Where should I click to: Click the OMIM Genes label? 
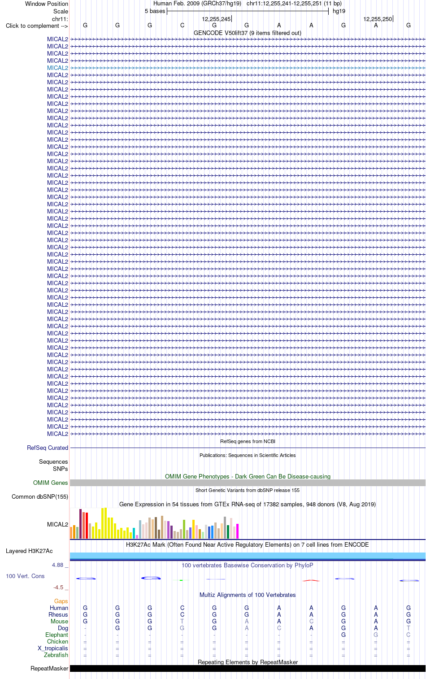click(50, 483)
